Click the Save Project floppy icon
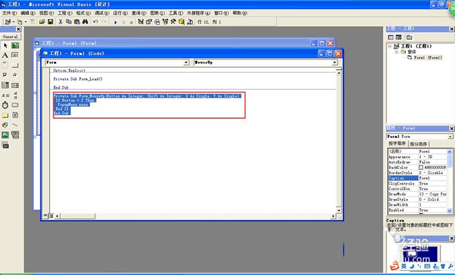This screenshot has width=455, height=275. coord(51,22)
